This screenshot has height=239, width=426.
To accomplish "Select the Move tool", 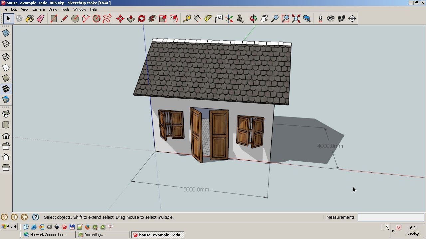I will point(120,19).
